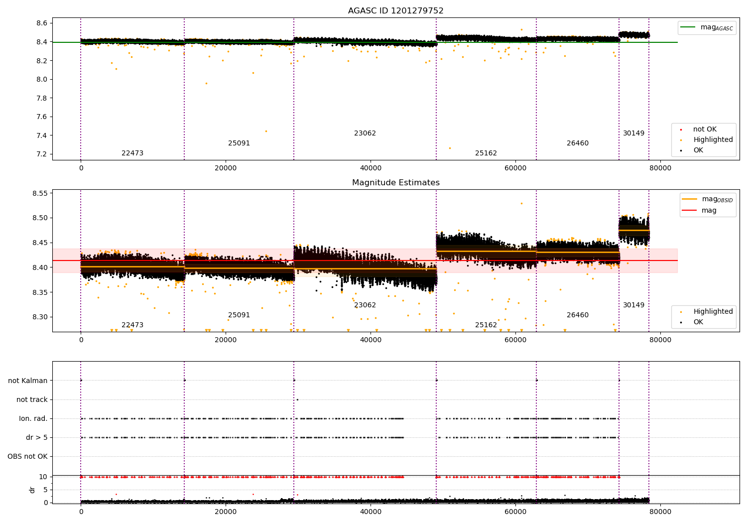747x523 pixels.
Task: Click obsid label 23062 in AGASC ID plot
Action: [365, 133]
